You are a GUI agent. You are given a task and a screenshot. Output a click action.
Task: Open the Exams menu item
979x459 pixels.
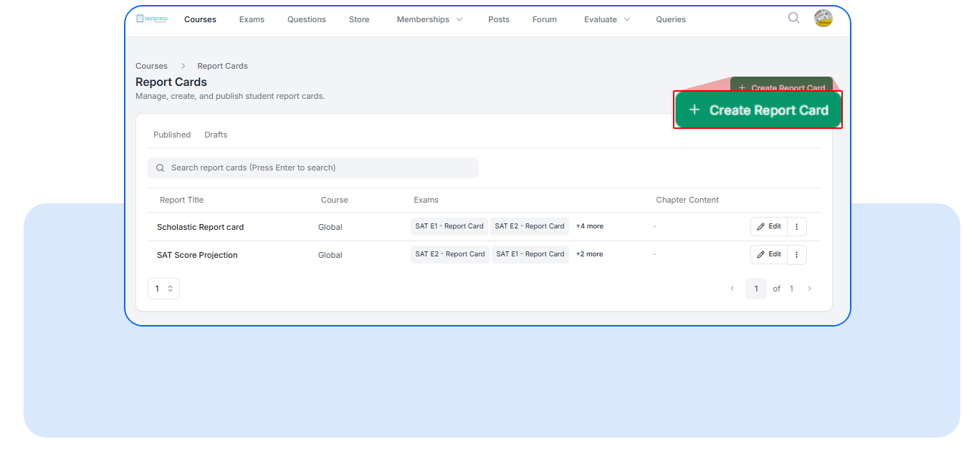point(252,19)
